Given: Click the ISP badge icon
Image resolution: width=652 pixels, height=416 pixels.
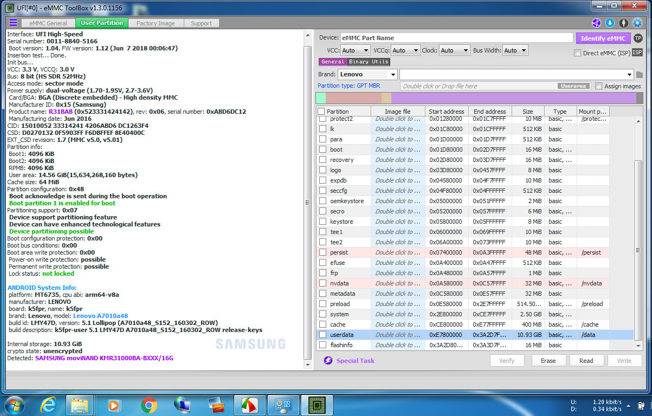Looking at the screenshot, I should coord(637,53).
